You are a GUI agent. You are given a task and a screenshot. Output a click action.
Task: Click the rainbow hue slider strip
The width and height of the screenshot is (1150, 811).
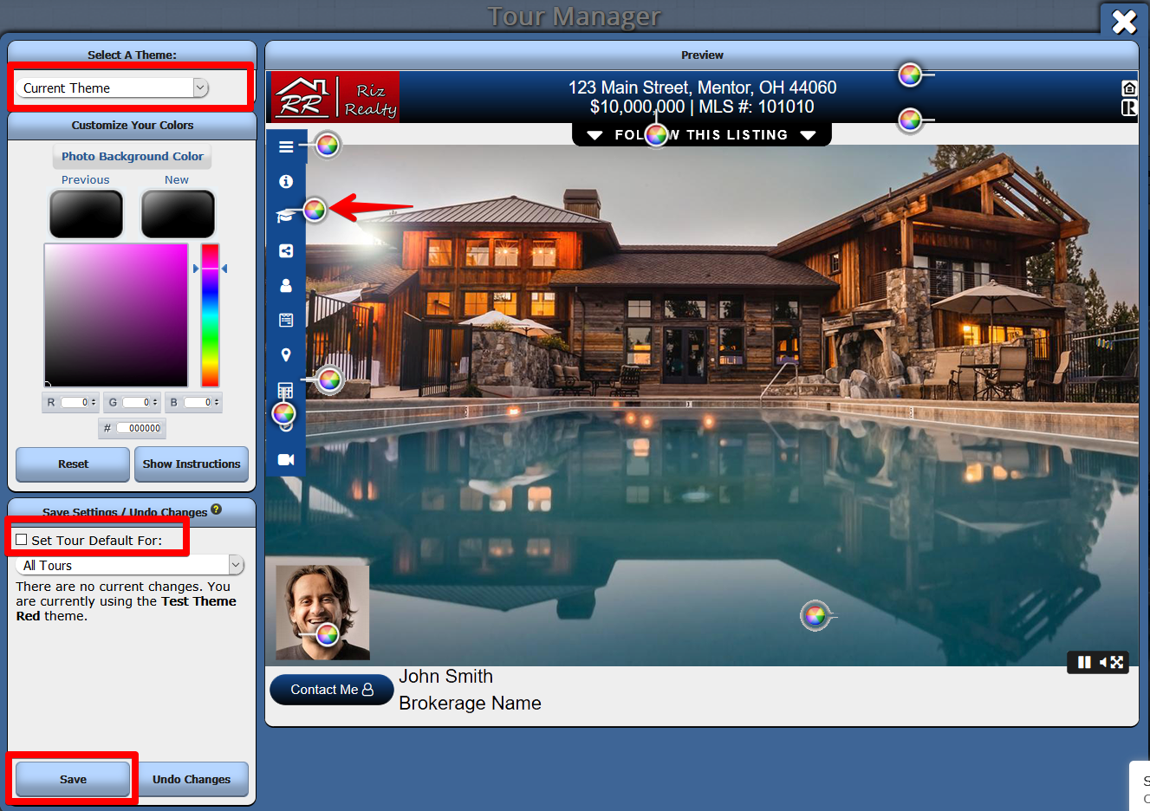[x=210, y=315]
